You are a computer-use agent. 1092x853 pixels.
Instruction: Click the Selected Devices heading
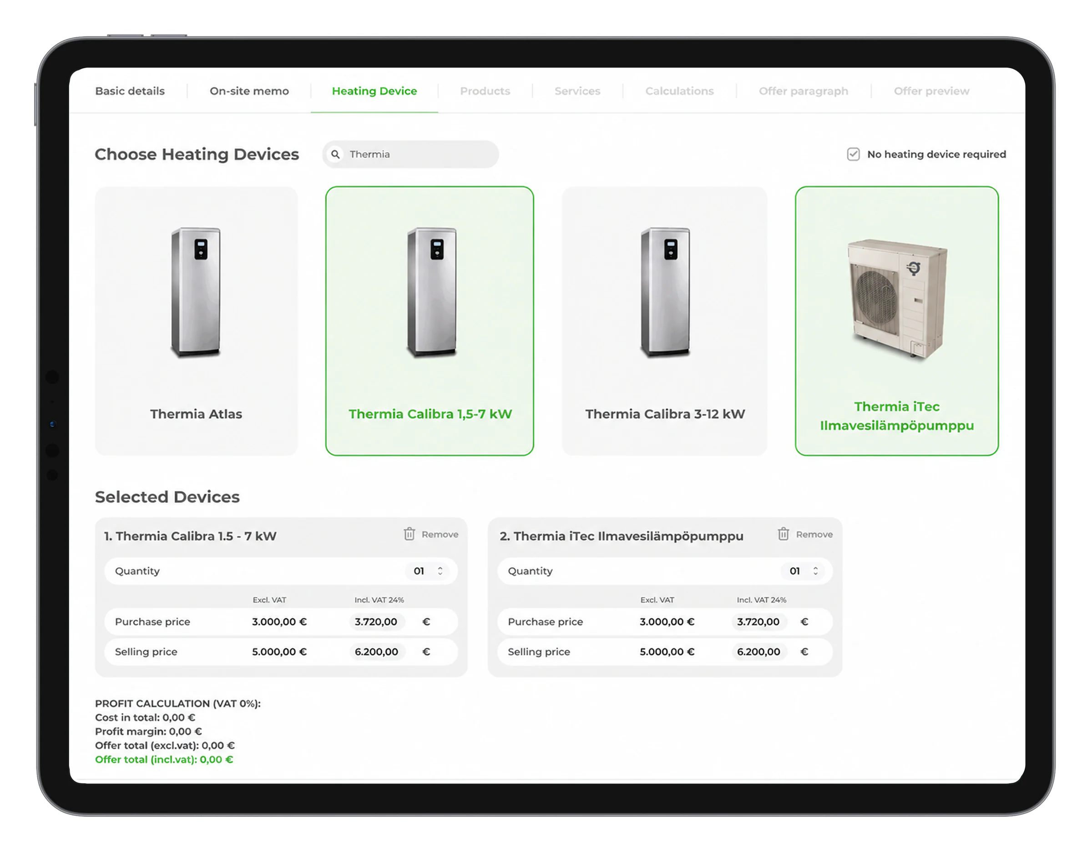click(x=167, y=497)
